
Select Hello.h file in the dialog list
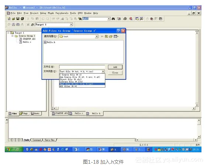50,42
